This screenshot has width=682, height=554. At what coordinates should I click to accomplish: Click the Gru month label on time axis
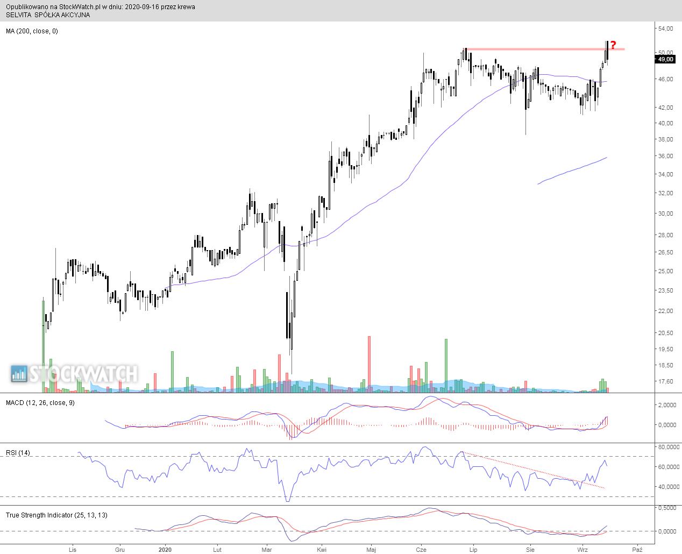point(120,550)
